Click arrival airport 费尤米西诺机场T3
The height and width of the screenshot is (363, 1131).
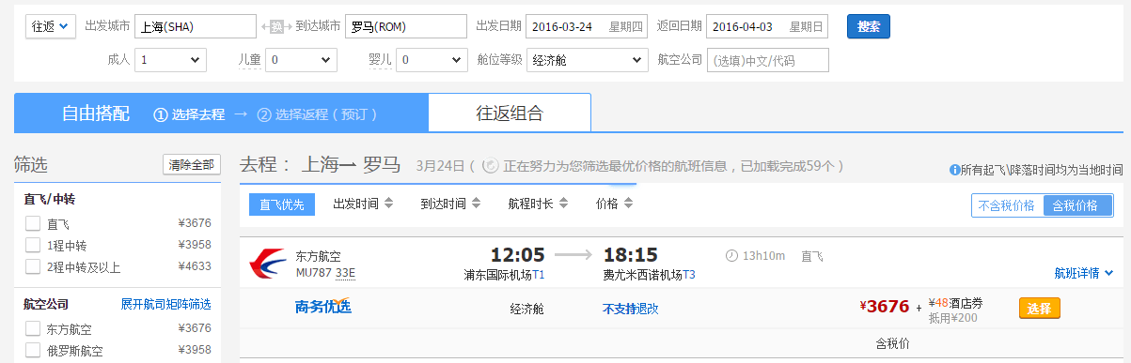(x=650, y=275)
